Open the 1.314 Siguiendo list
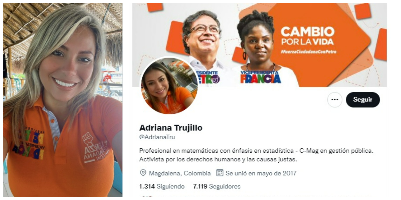 pos(162,186)
